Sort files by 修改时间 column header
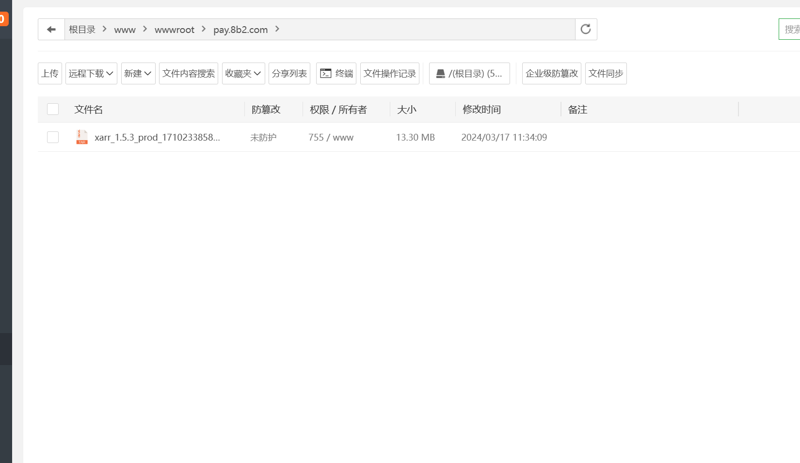Image resolution: width=800 pixels, height=463 pixels. [481, 109]
